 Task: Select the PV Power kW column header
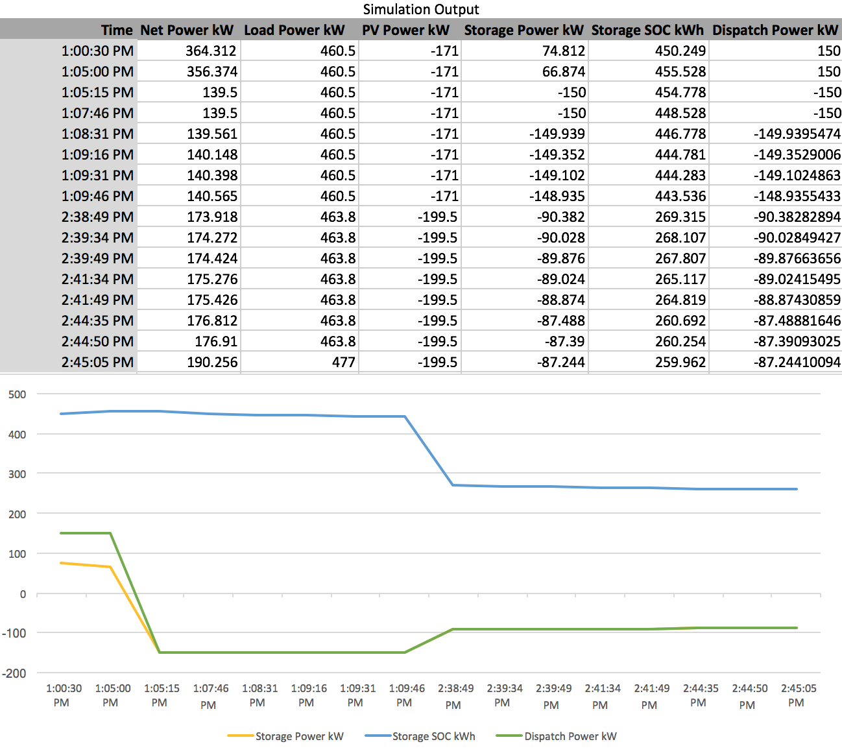[406, 30]
